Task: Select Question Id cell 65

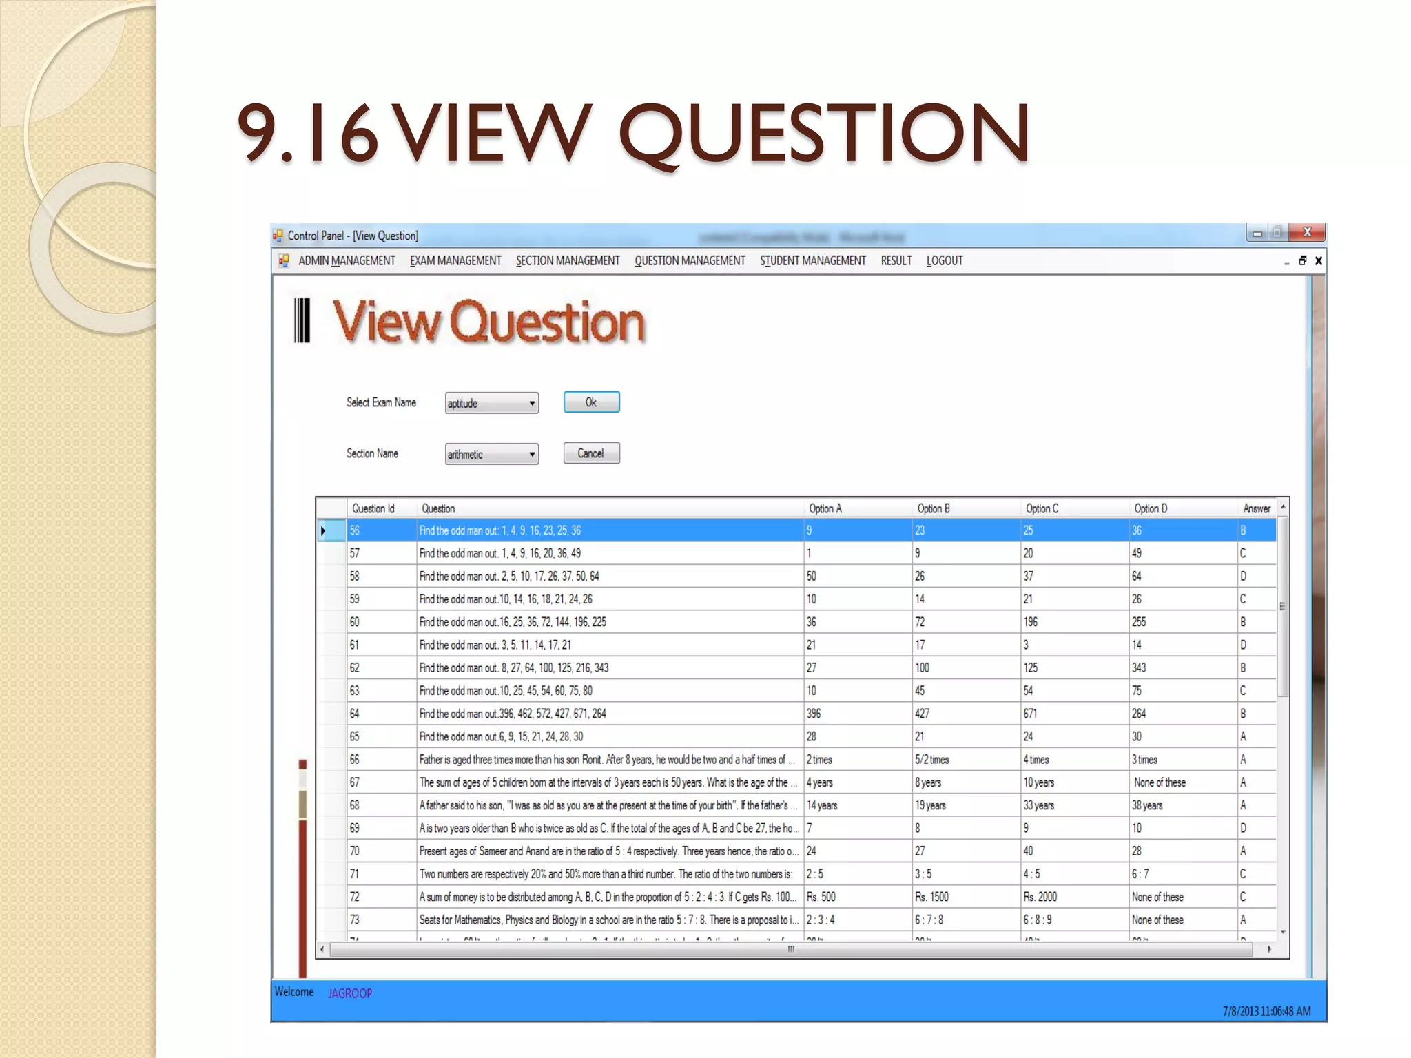Action: 381,736
